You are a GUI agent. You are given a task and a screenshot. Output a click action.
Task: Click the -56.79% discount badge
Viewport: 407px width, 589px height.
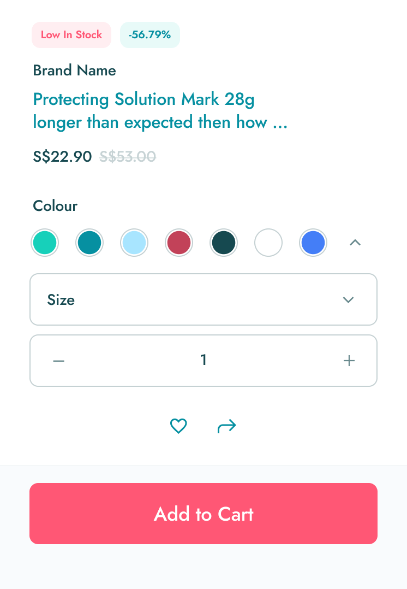point(150,35)
